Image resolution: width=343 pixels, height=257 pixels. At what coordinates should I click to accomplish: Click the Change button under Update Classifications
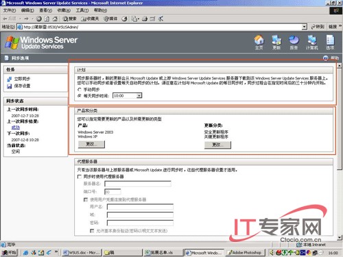click(217, 145)
